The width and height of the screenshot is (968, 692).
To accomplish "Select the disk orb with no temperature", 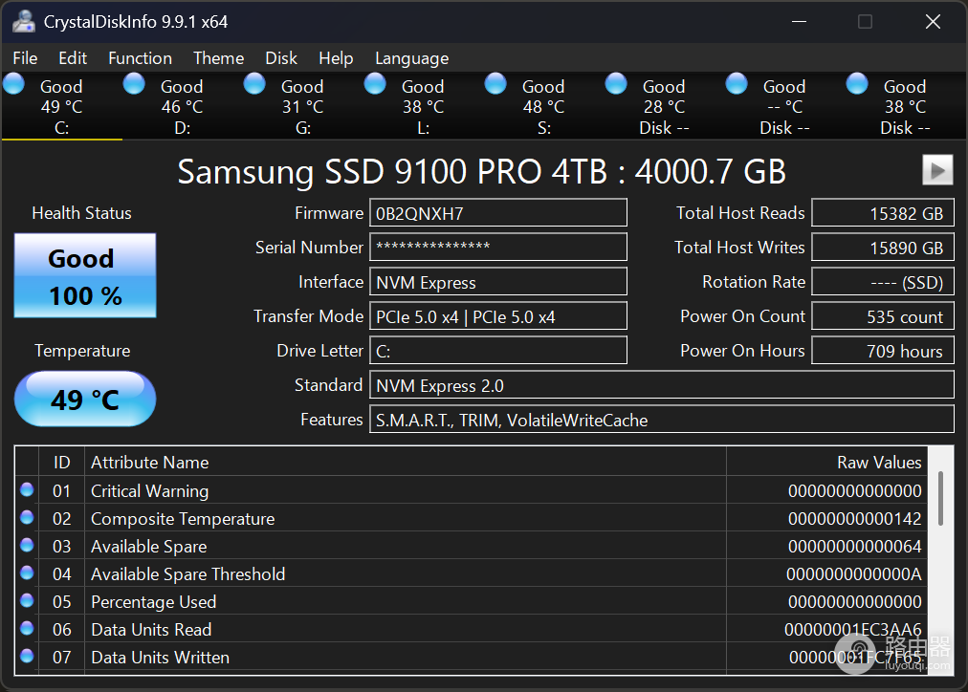I will point(736,83).
